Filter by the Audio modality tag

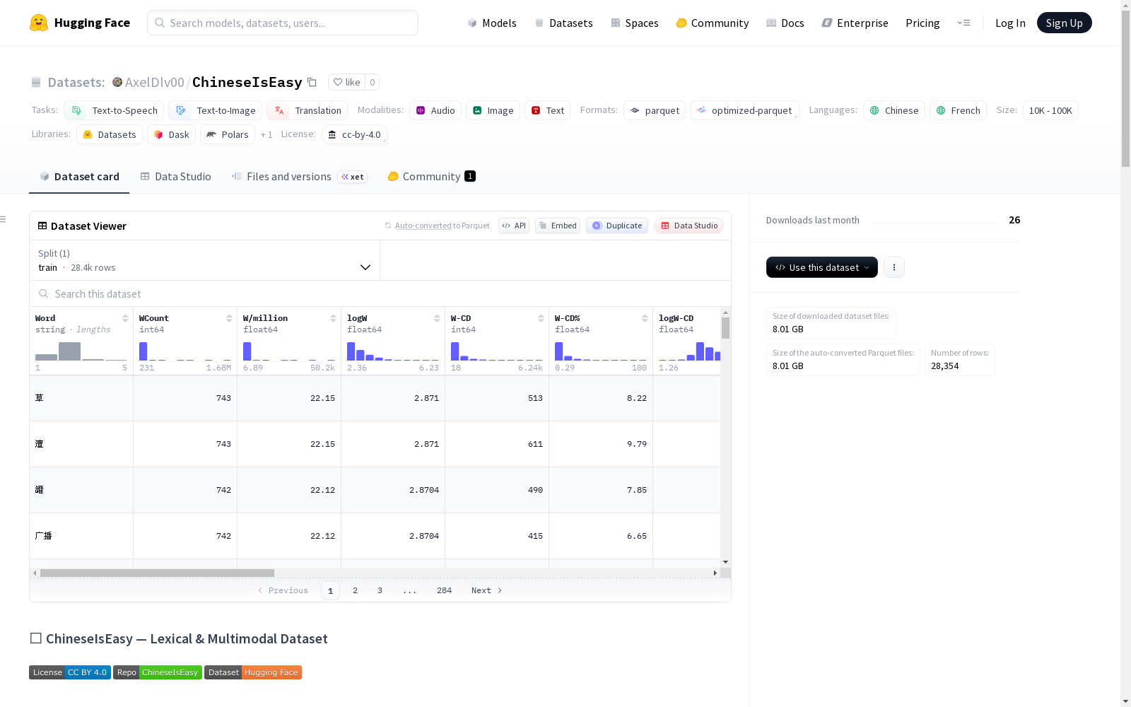[x=435, y=110]
